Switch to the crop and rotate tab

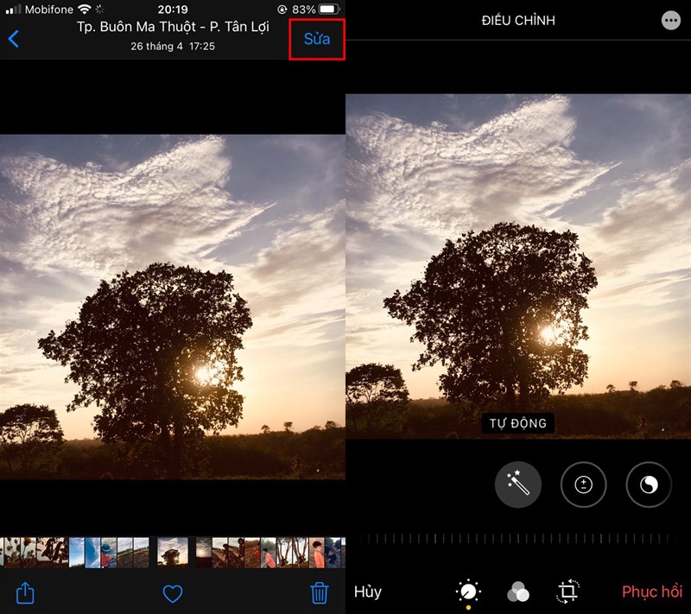567,591
